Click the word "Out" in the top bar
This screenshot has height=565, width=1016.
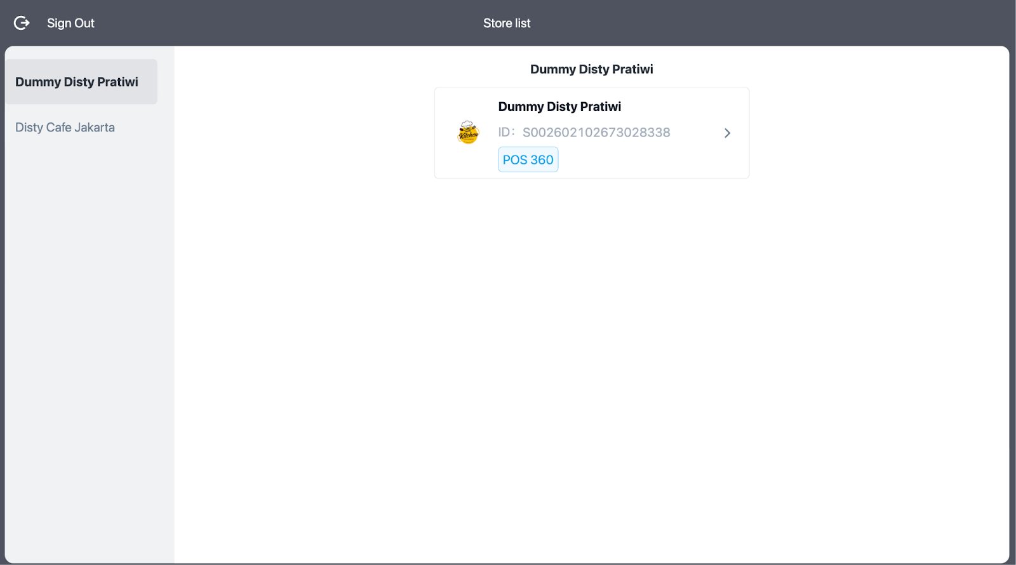point(84,23)
